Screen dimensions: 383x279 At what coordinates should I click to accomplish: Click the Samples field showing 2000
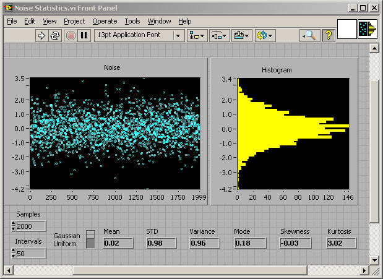[x=31, y=226]
